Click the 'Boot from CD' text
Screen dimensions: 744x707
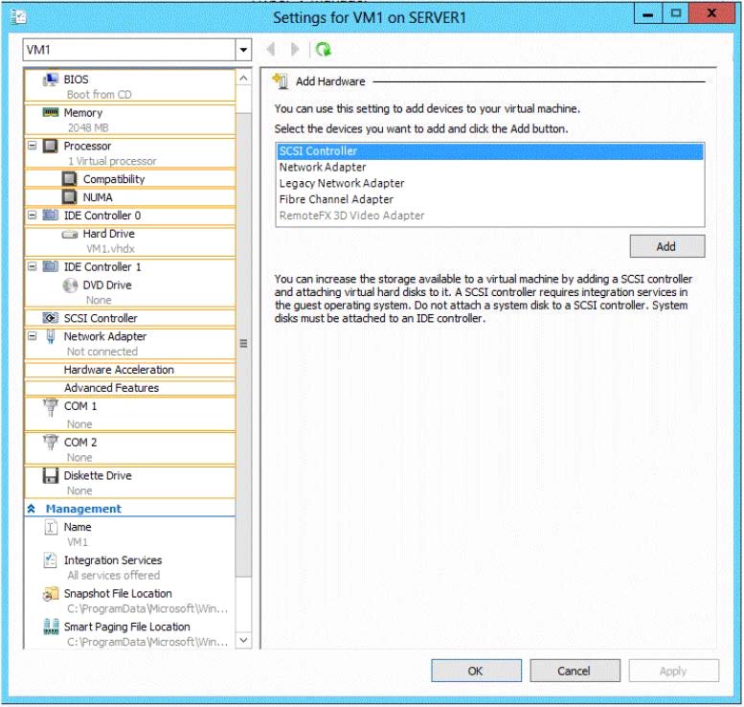coord(99,95)
